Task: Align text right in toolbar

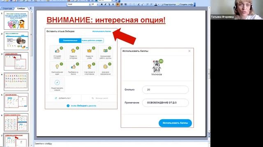Action: pos(125,4)
